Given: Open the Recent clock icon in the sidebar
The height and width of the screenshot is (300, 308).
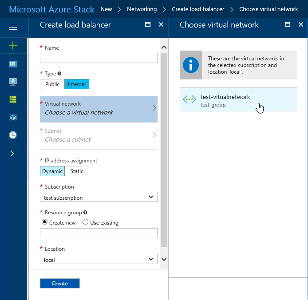Looking at the screenshot, I should 13,135.
